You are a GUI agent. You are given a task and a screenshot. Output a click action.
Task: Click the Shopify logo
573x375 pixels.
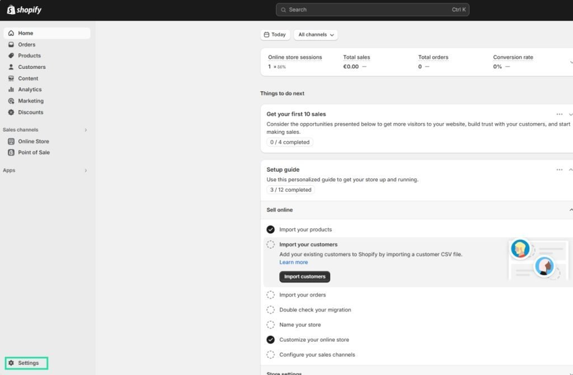[24, 10]
